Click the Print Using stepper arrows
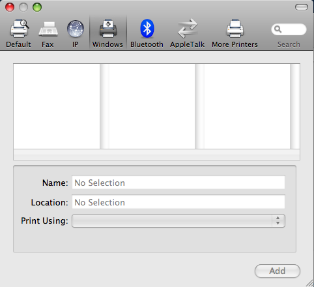This screenshot has width=314, height=287. click(278, 220)
